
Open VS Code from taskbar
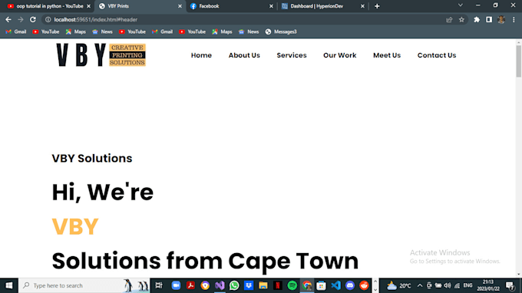click(x=335, y=285)
